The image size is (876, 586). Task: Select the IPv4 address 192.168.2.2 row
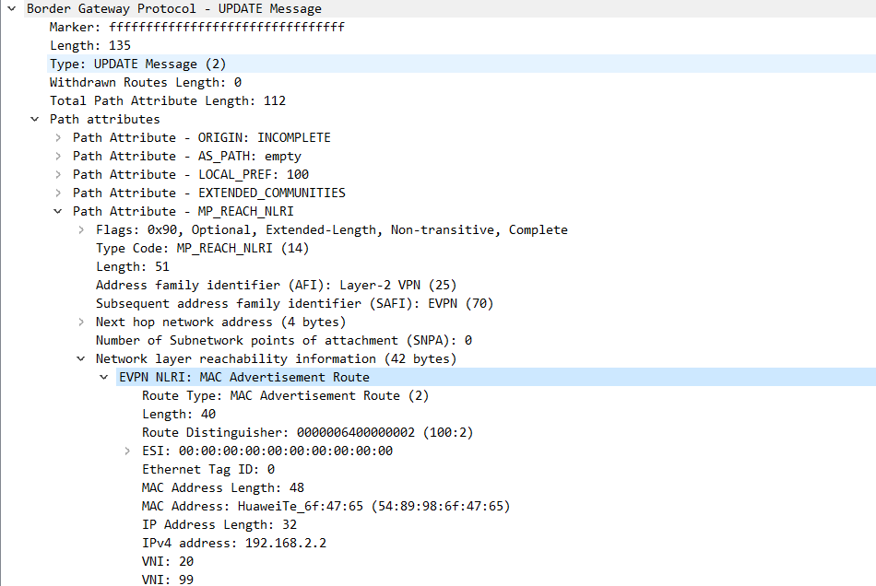(233, 543)
